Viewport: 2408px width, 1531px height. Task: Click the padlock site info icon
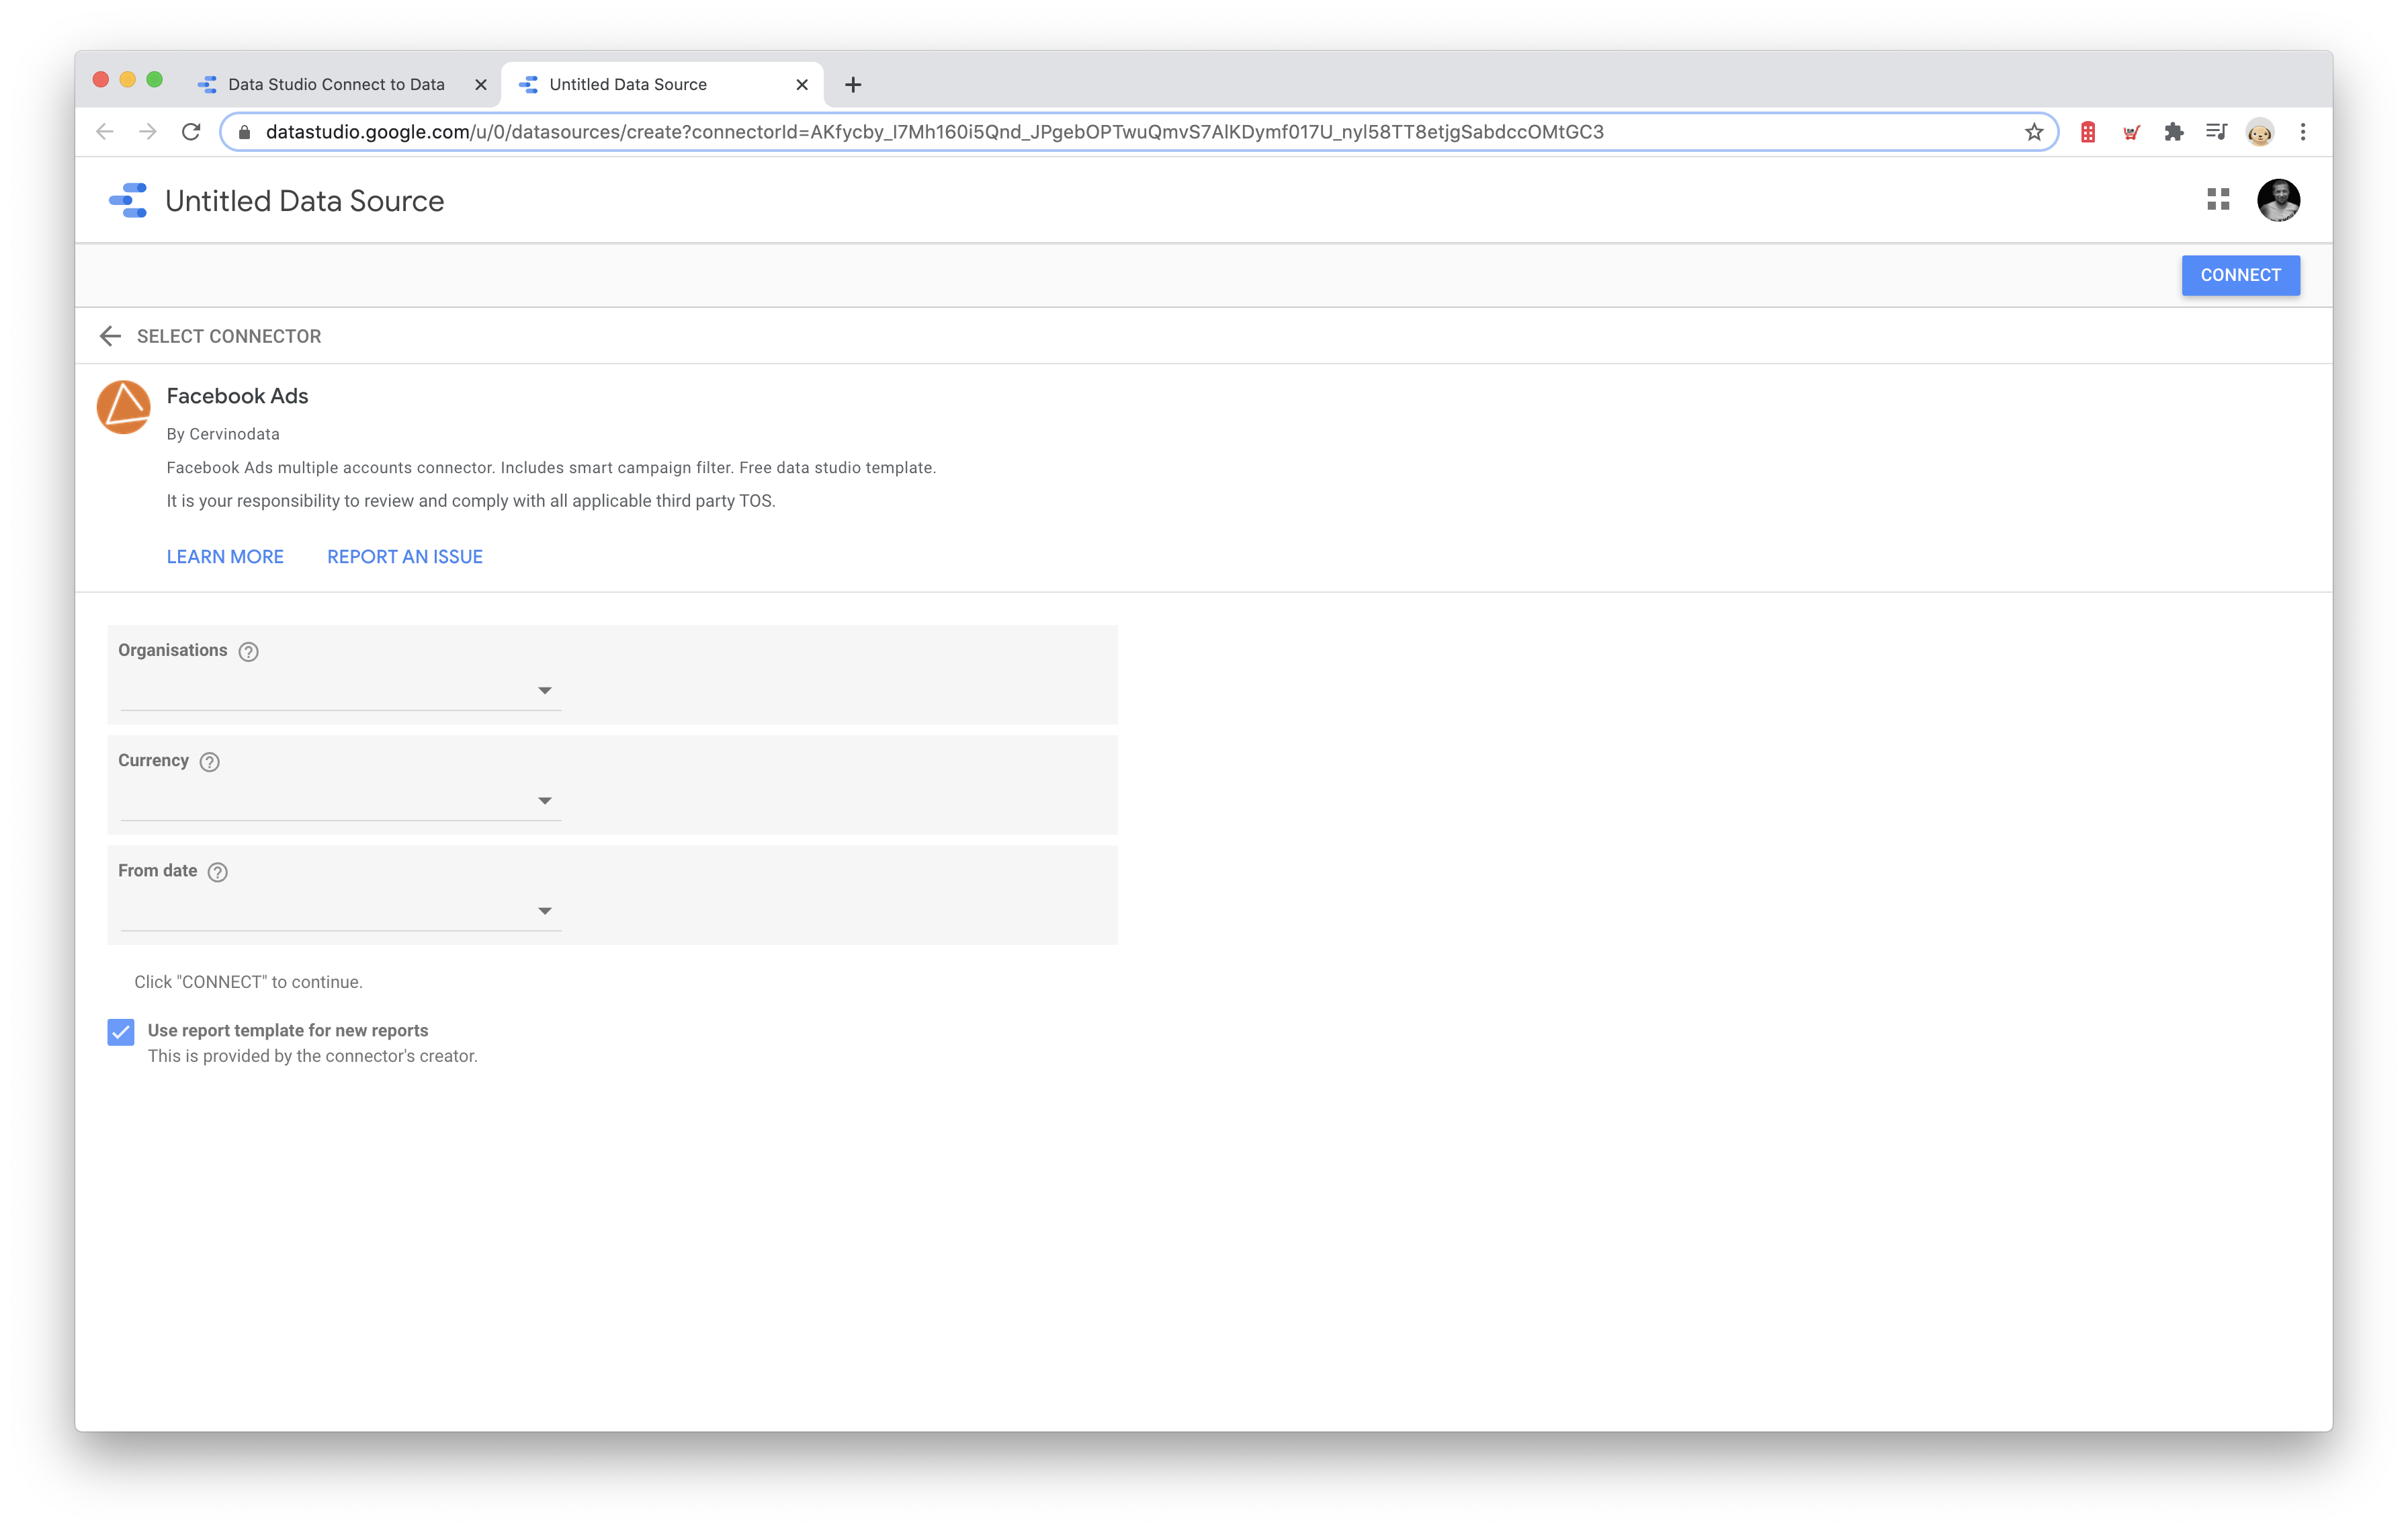[244, 132]
